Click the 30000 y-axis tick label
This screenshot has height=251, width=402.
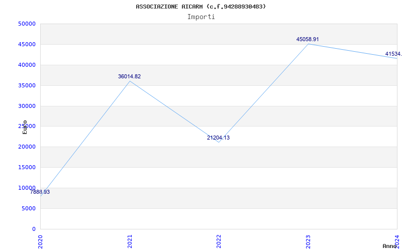[27, 106]
